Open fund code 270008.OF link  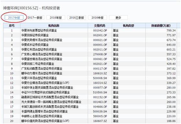[100, 54]
